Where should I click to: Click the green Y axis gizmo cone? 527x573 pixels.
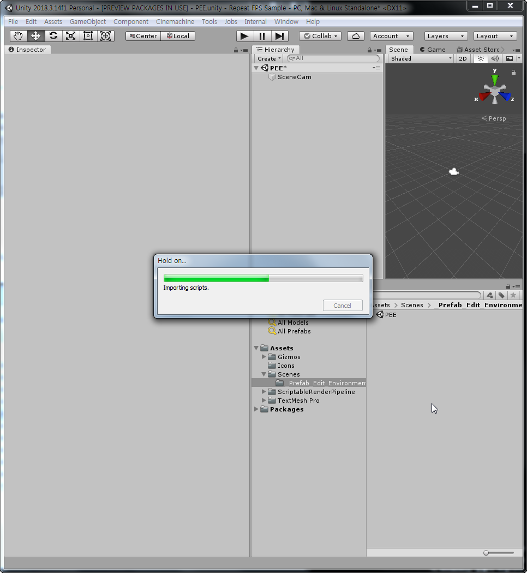(x=494, y=79)
